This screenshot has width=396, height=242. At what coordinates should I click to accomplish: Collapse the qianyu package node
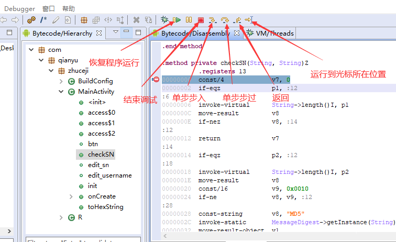(x=41, y=60)
